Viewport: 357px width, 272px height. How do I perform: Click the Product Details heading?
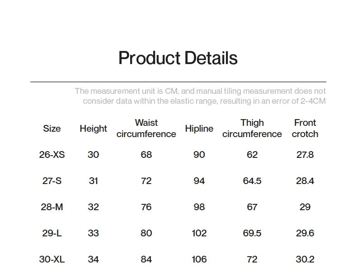click(178, 58)
